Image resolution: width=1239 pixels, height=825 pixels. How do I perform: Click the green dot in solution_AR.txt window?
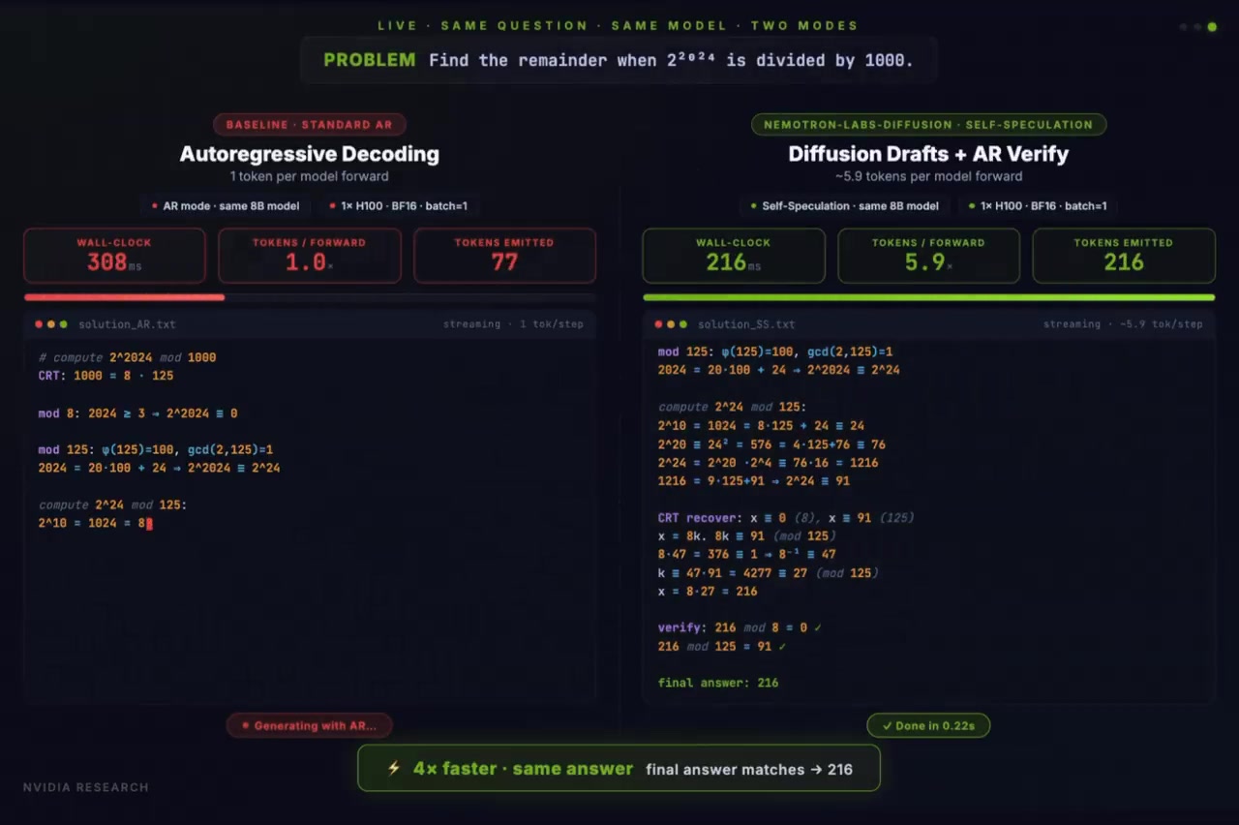pos(64,324)
